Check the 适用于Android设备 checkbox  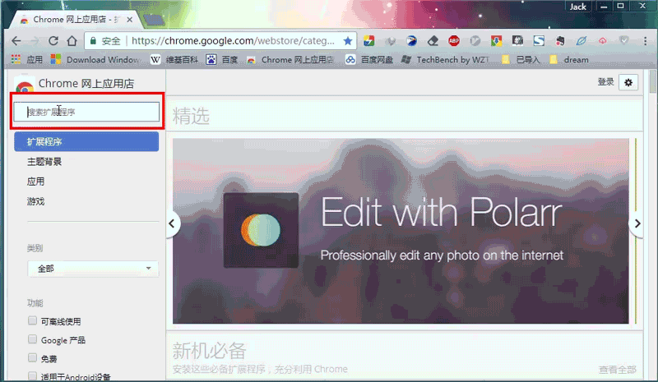[x=32, y=375]
